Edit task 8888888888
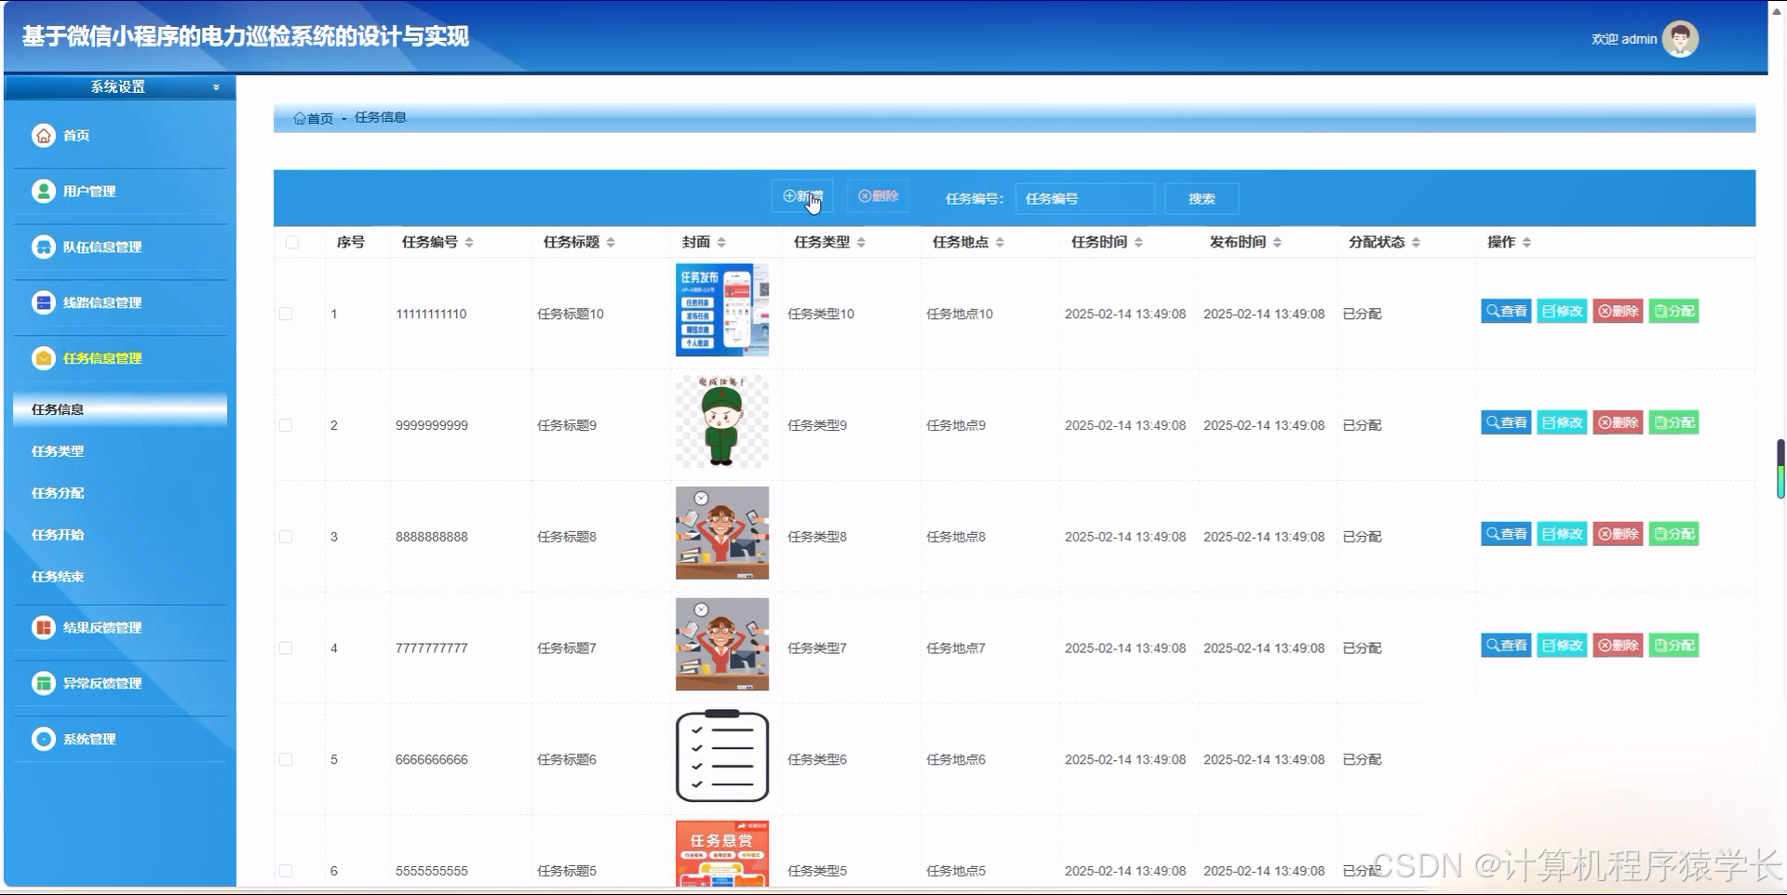Image resolution: width=1787 pixels, height=895 pixels. pyautogui.click(x=1562, y=534)
